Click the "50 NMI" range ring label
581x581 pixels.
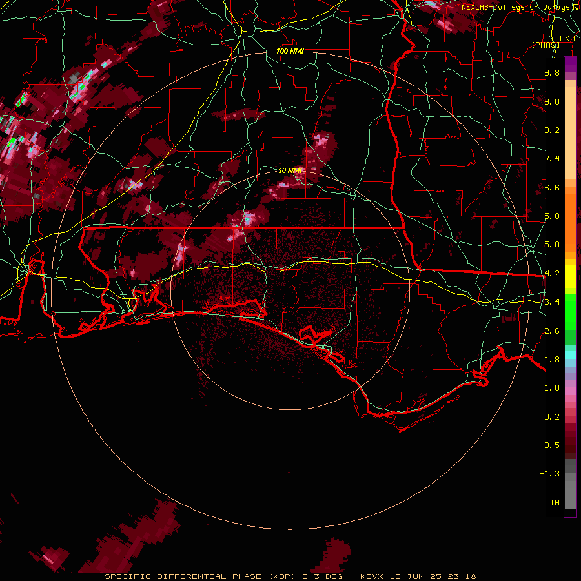[290, 170]
